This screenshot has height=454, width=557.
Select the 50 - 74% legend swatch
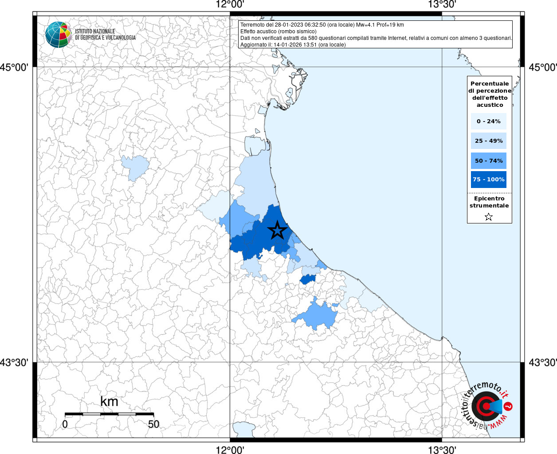tap(489, 160)
